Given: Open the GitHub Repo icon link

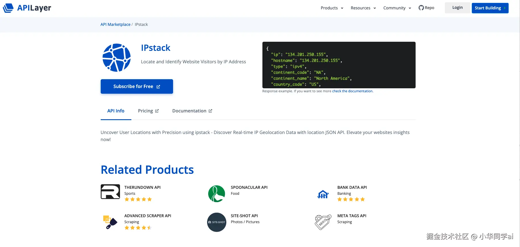Looking at the screenshot, I should [x=421, y=8].
